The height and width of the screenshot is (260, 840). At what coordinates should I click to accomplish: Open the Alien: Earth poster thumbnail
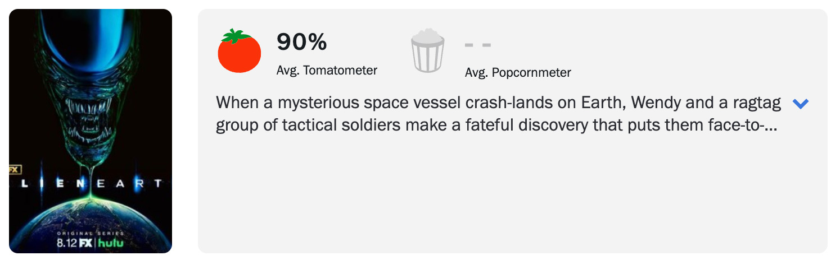91,131
